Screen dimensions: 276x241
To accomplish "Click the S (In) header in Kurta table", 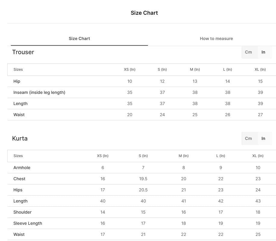I will coord(143,156).
